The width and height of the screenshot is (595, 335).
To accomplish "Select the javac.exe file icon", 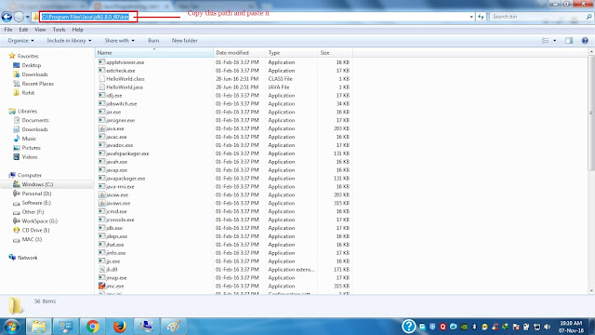I will (101, 137).
